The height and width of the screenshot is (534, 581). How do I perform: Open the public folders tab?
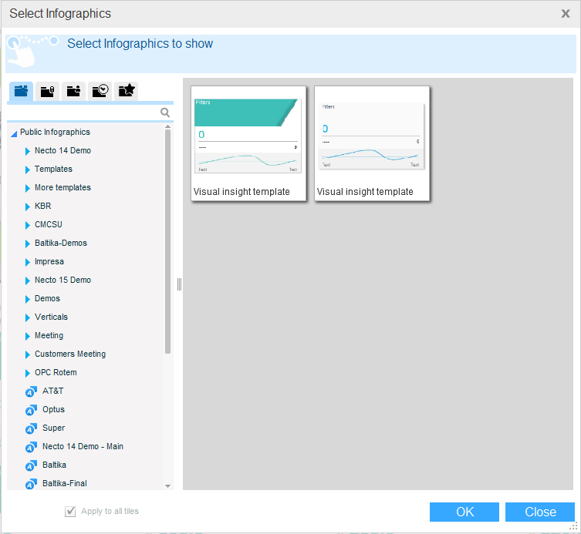[x=21, y=91]
